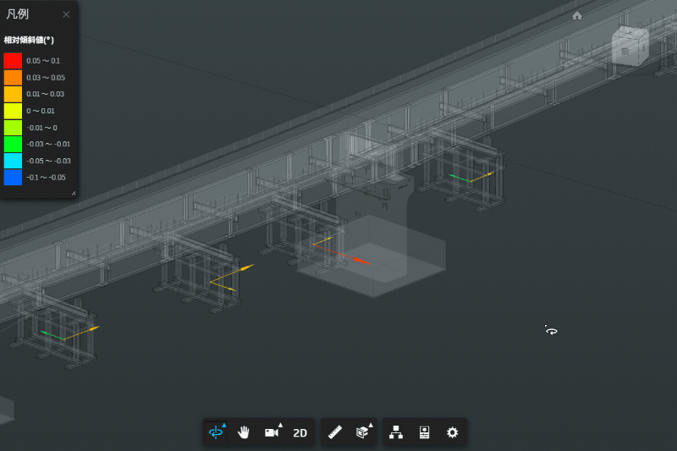Activate the Pan hand tool
This screenshot has width=677, height=451.
pyautogui.click(x=244, y=432)
